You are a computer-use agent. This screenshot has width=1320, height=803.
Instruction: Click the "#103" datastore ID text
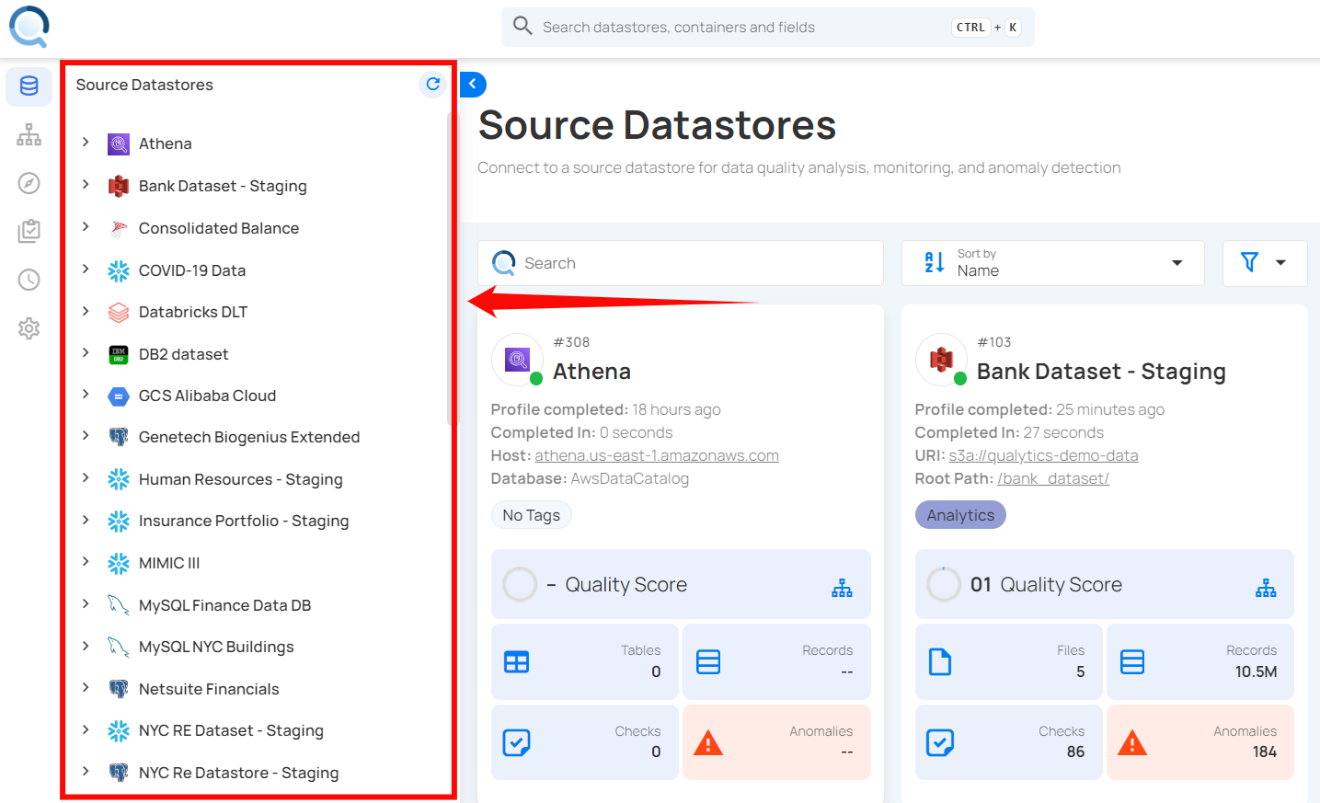click(994, 342)
